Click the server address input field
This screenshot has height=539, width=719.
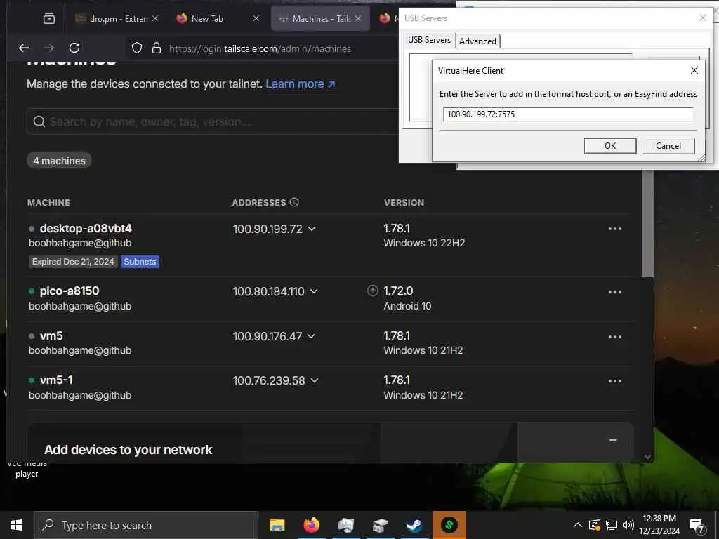(567, 114)
